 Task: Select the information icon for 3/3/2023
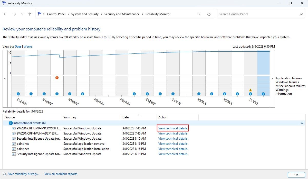[x=199, y=94]
